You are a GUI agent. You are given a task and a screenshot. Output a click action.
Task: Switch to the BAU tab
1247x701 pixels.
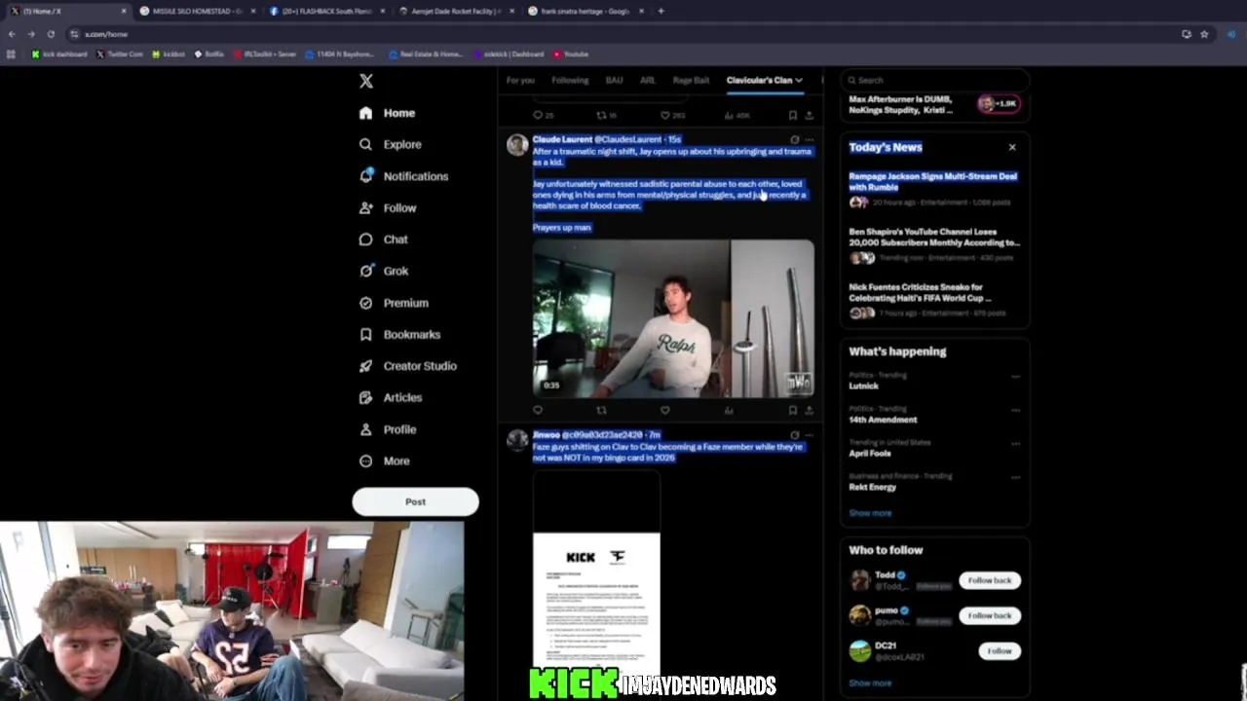pos(614,81)
